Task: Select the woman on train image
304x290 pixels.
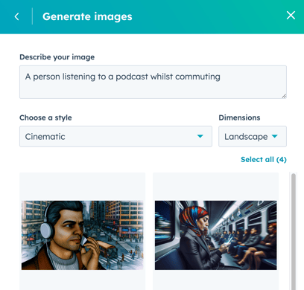Action: click(x=215, y=235)
